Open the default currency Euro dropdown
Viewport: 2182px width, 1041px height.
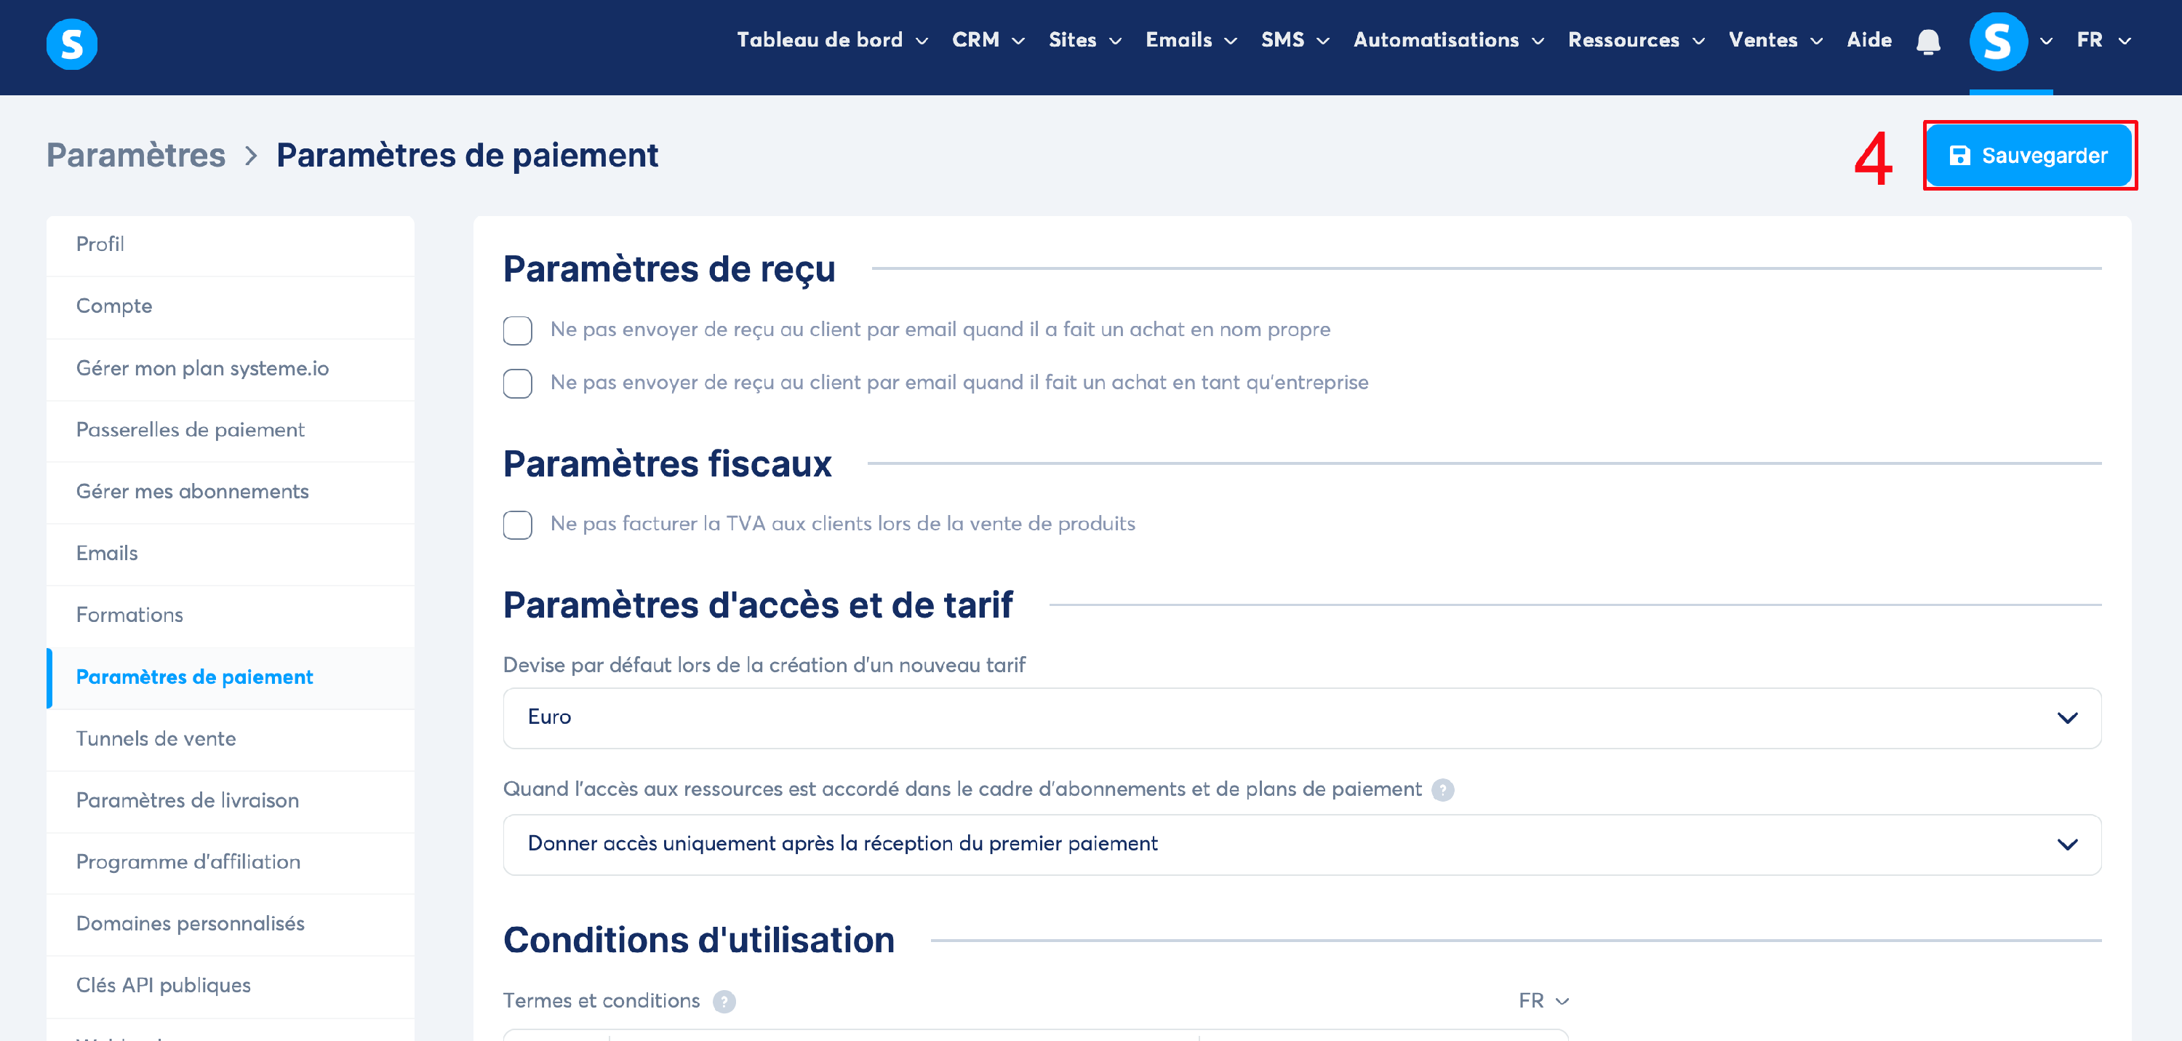[1301, 717]
